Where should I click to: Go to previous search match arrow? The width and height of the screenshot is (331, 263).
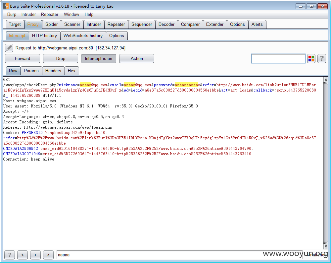[x=23, y=255]
